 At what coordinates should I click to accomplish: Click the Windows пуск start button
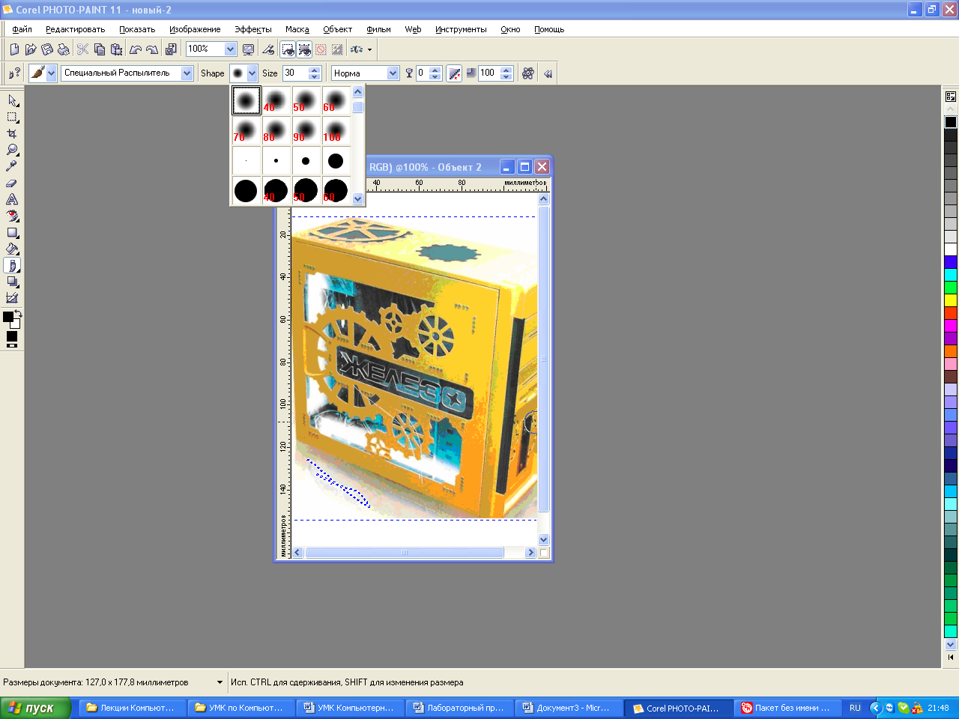coord(35,708)
